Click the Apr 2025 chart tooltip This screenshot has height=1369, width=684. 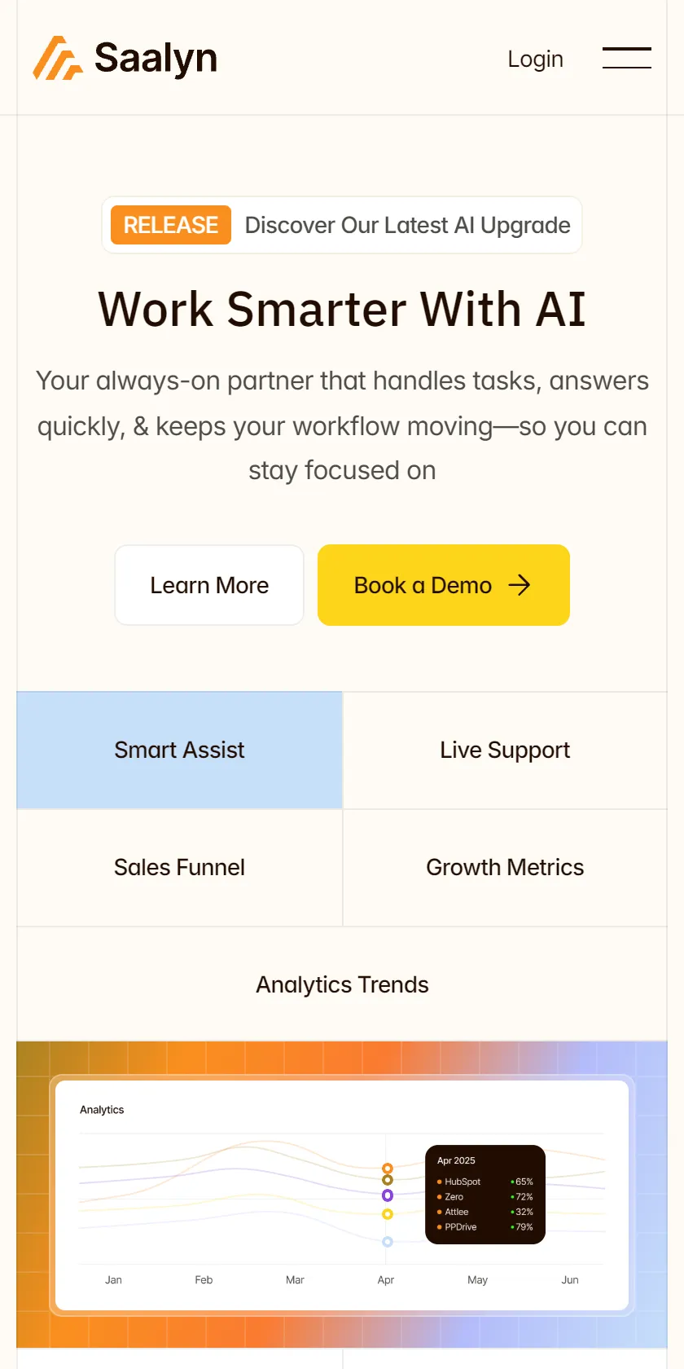pyautogui.click(x=485, y=1195)
